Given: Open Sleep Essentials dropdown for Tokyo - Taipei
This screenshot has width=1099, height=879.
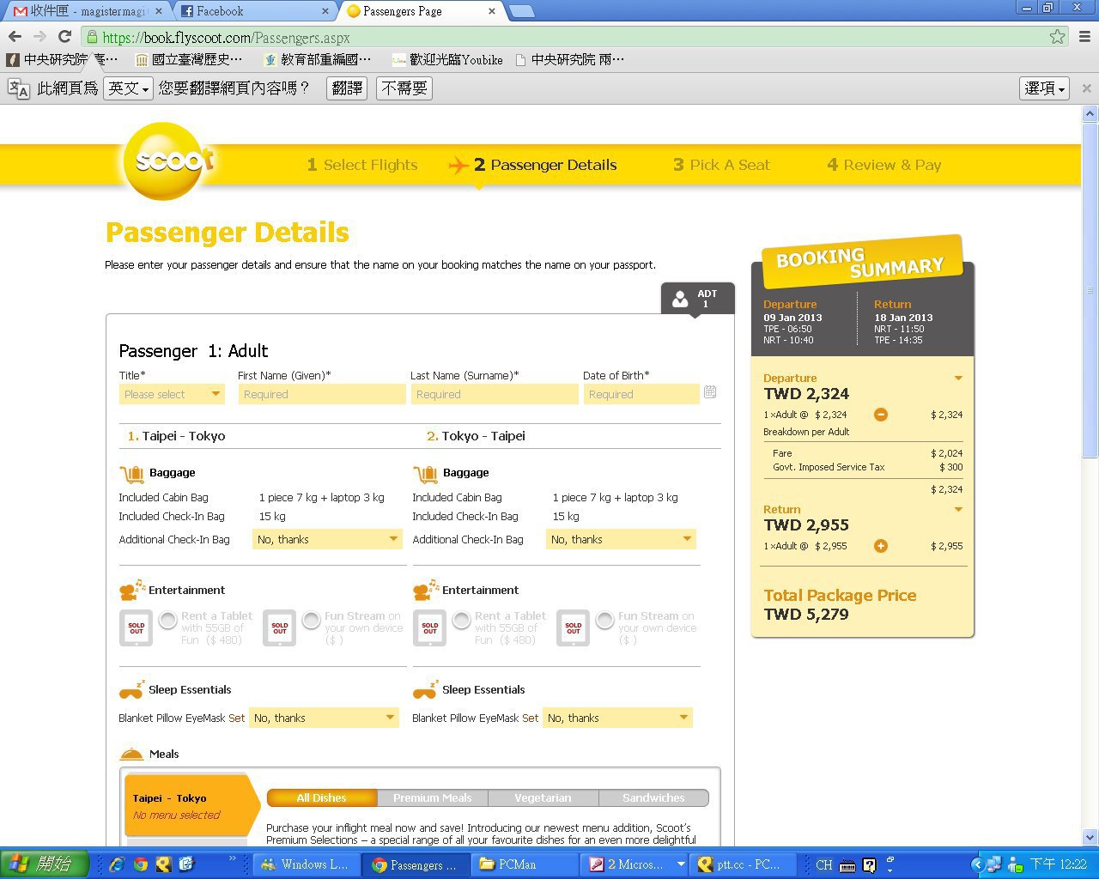Looking at the screenshot, I should click(x=618, y=718).
